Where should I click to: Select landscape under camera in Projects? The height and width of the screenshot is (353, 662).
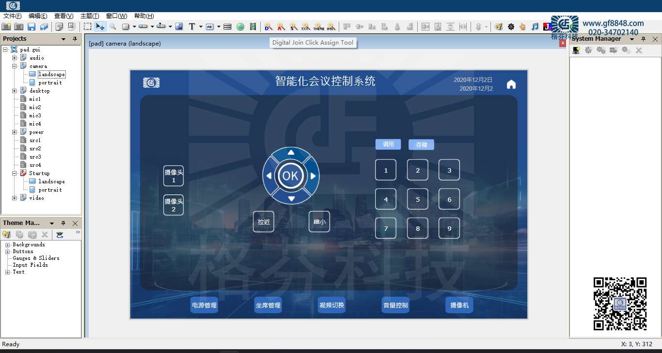(x=52, y=74)
